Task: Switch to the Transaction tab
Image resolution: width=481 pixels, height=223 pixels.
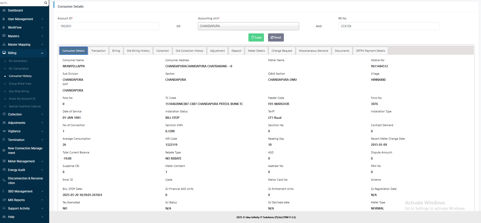Action: [x=98, y=51]
